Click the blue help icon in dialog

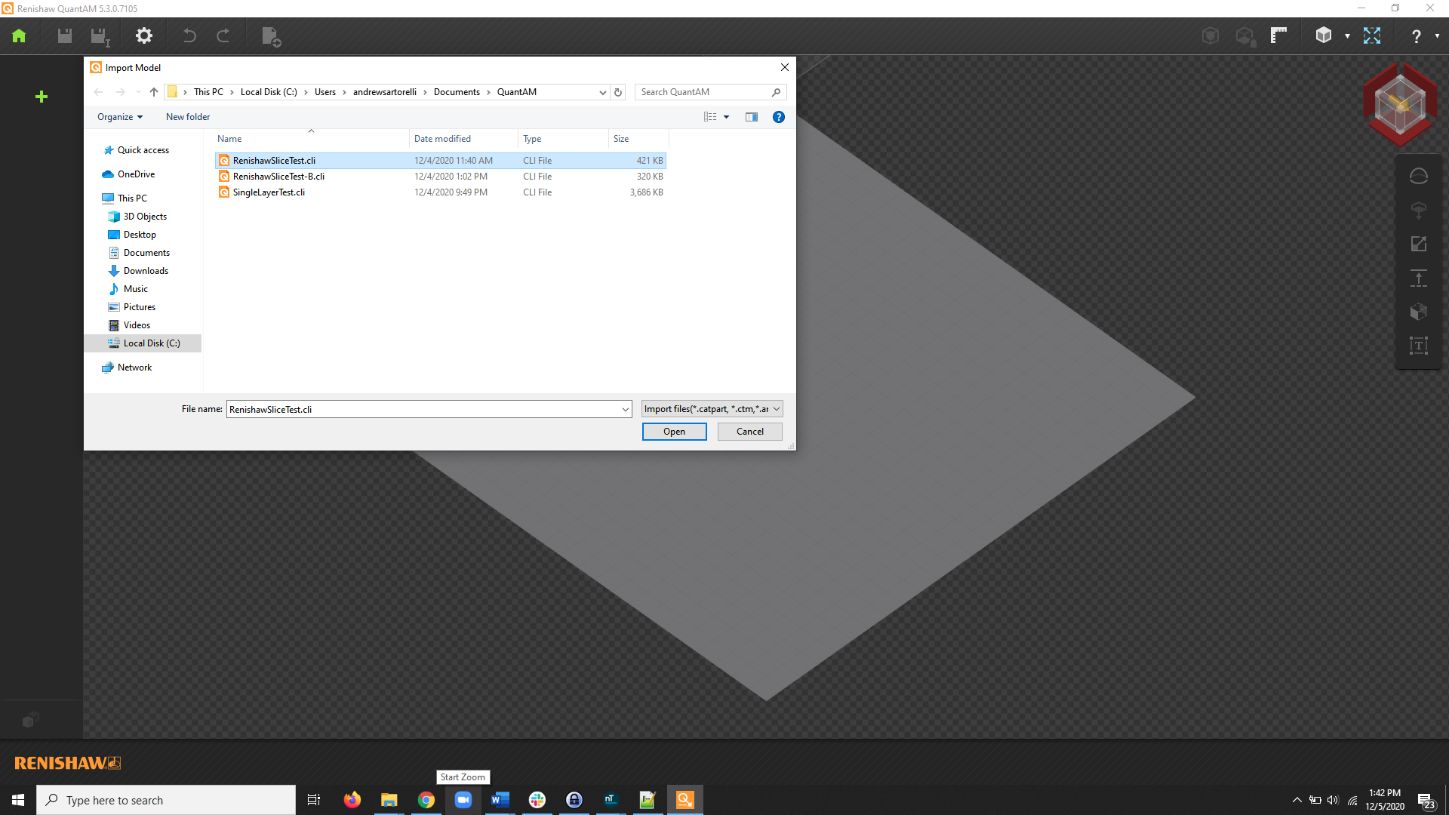[778, 117]
